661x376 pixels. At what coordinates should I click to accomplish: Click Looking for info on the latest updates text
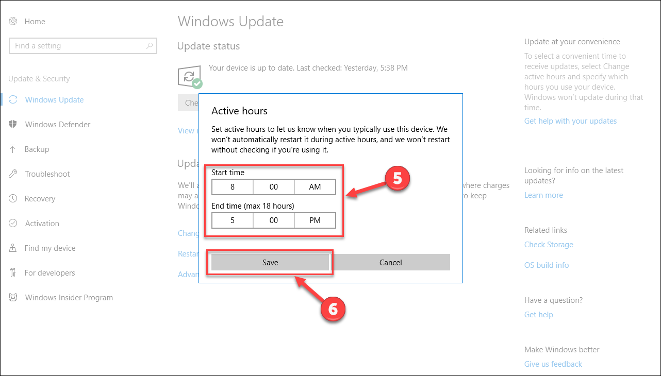[x=574, y=176]
